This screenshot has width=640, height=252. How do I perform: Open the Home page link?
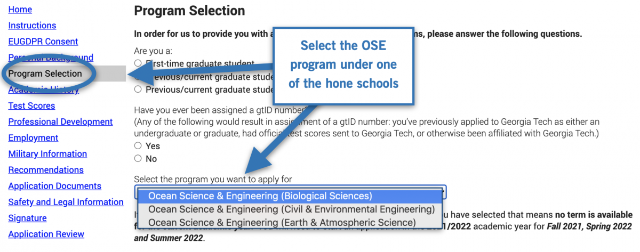20,10
